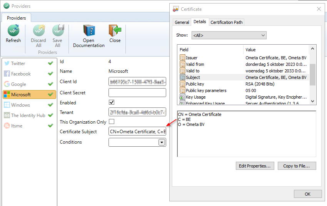327x206 pixels.
Task: Switch to the Providers ribbon tab
Action: click(x=17, y=18)
